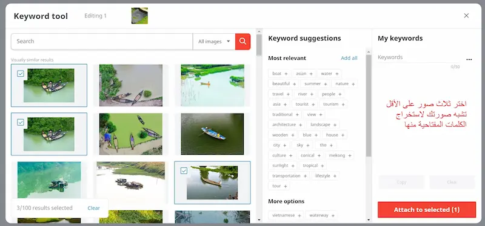Select the gray water boats-on-bank thumbnail

(131, 85)
